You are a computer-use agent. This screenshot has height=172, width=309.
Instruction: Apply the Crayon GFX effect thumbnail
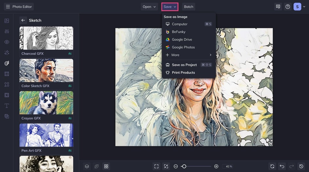[46, 103]
